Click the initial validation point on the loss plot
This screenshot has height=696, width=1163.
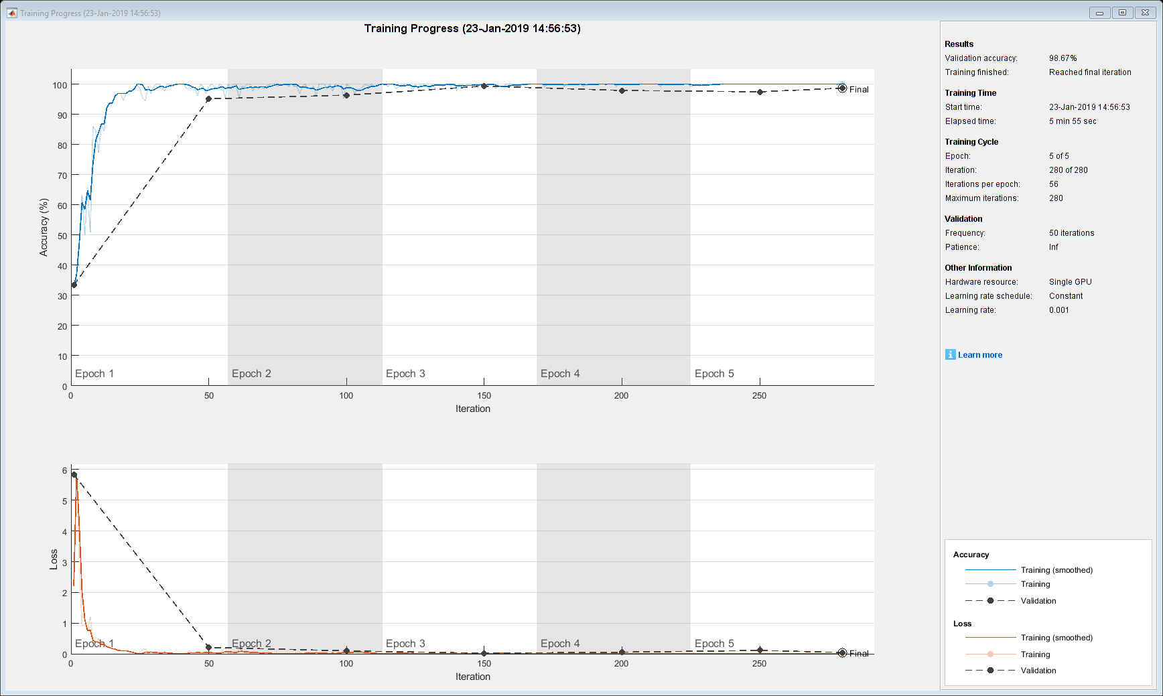pyautogui.click(x=74, y=475)
